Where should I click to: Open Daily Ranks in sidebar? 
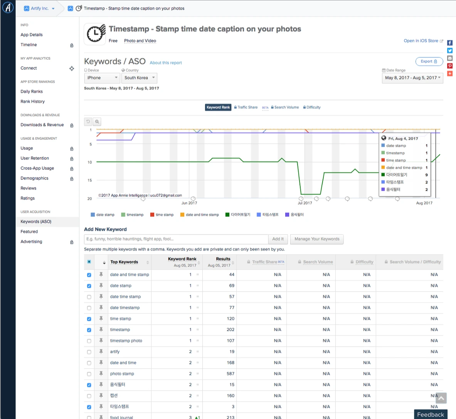click(31, 92)
